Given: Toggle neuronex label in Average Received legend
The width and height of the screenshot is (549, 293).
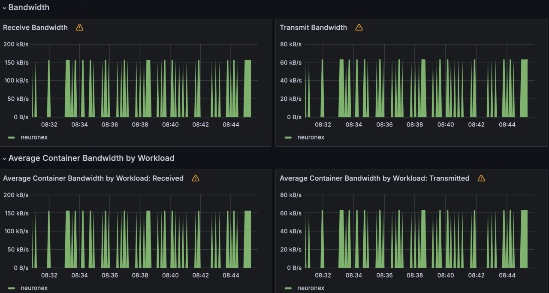Looking at the screenshot, I should coord(34,288).
